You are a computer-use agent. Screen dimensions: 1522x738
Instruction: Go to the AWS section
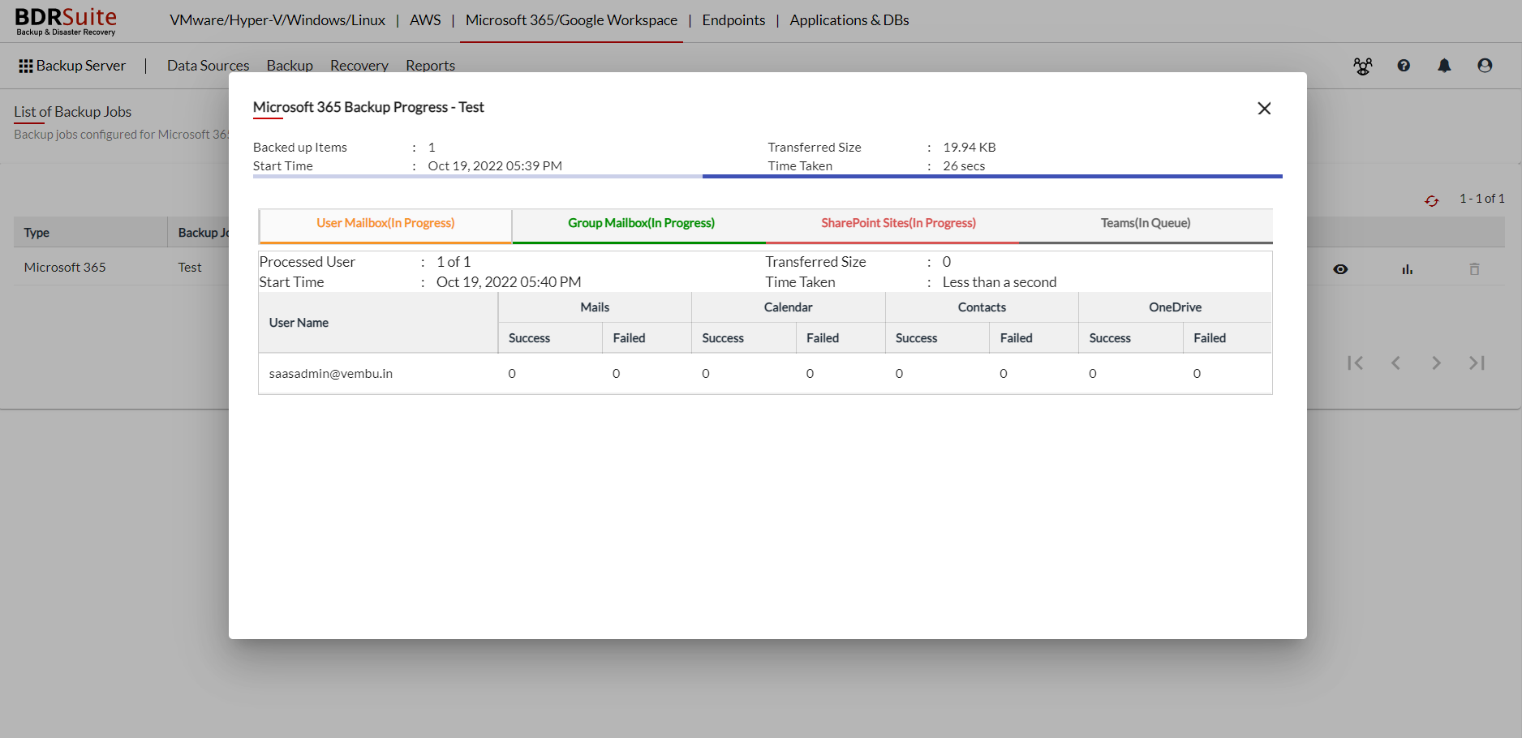[425, 20]
